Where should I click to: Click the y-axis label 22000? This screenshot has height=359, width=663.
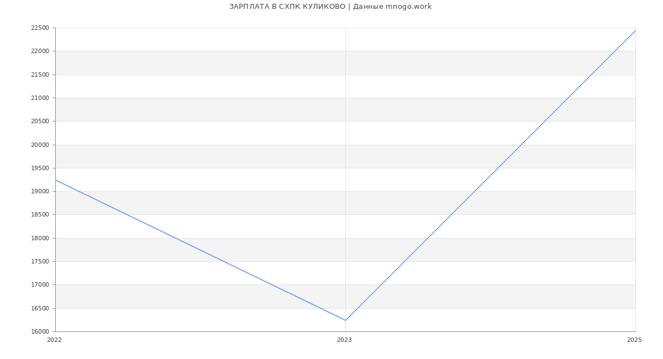(40, 51)
